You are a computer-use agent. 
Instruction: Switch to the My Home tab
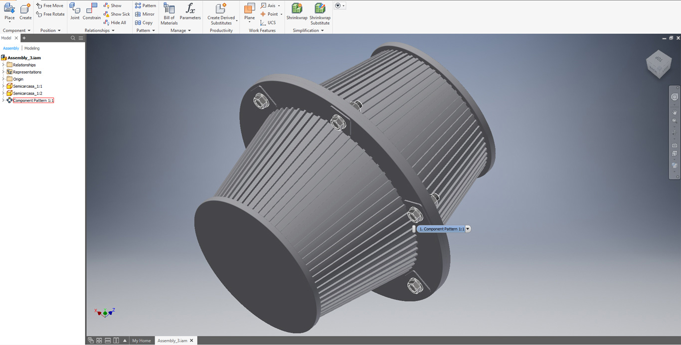pos(141,341)
